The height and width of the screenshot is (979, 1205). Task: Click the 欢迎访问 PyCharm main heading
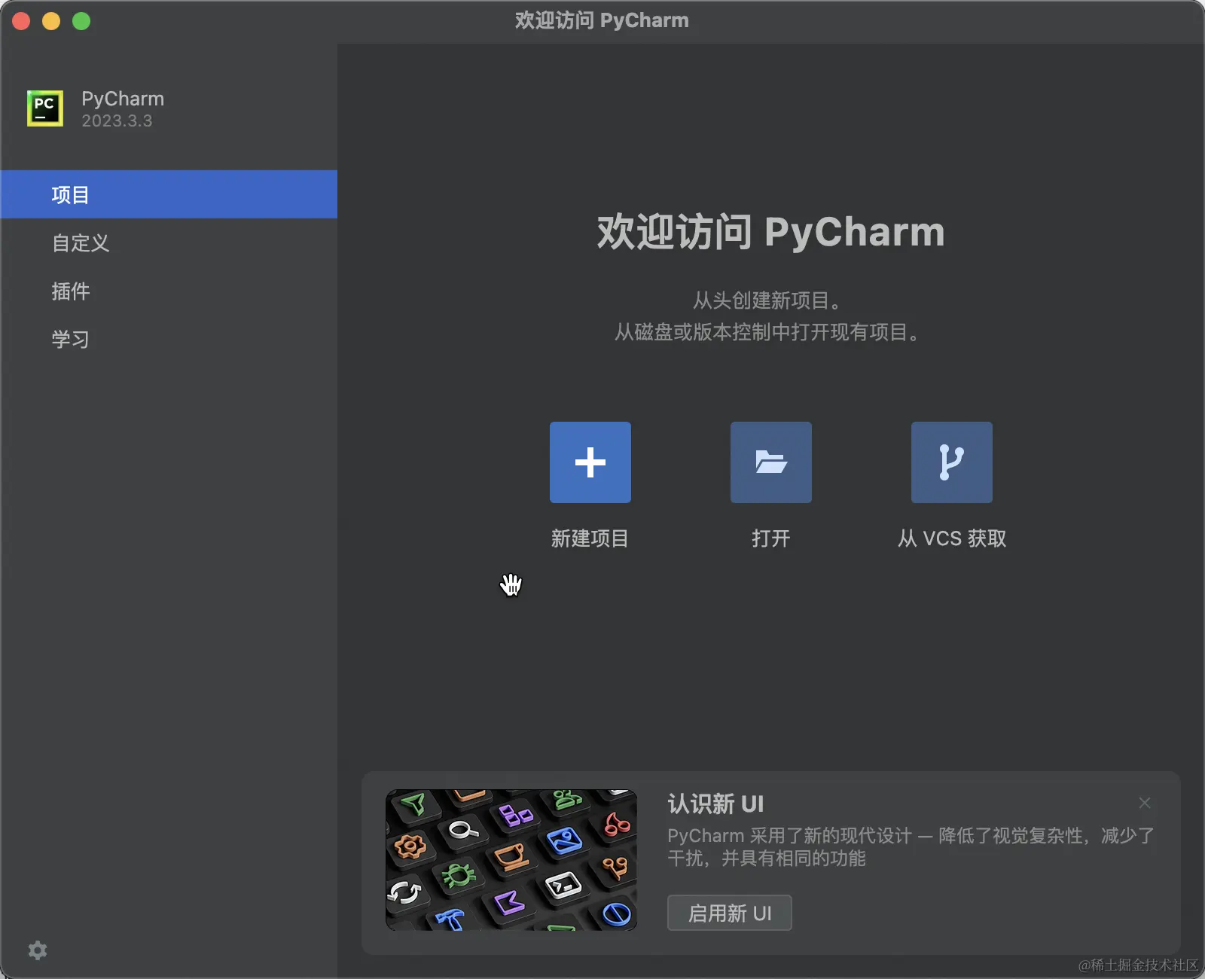[x=770, y=231]
